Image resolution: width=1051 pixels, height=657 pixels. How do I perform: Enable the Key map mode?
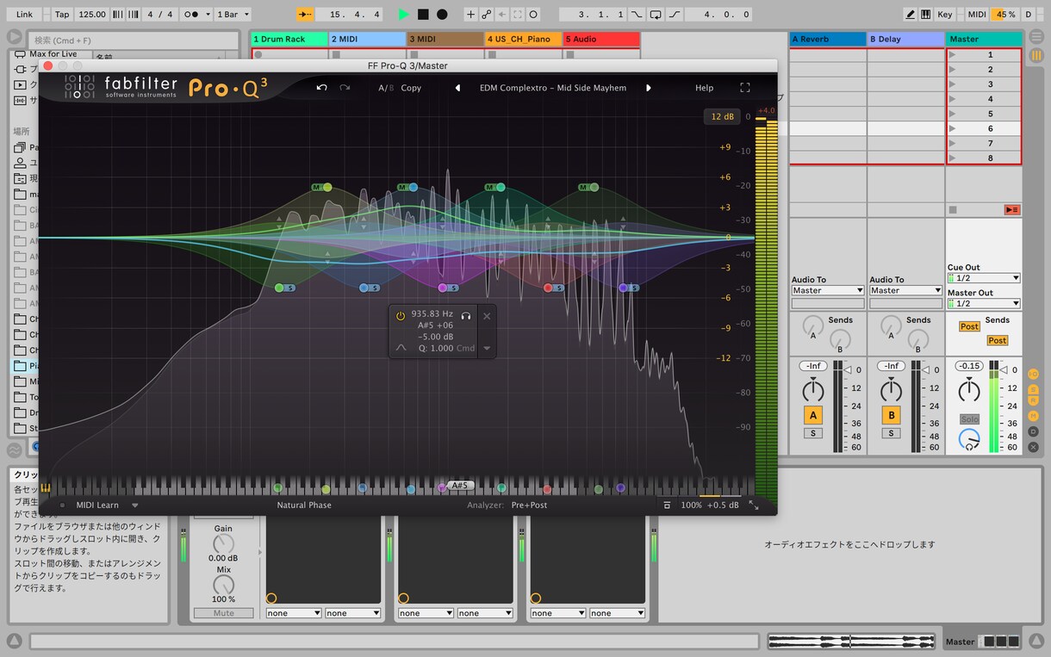[945, 15]
